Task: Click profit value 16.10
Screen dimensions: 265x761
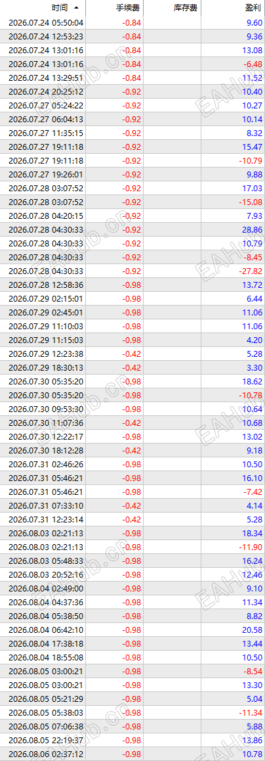Action: point(253,477)
